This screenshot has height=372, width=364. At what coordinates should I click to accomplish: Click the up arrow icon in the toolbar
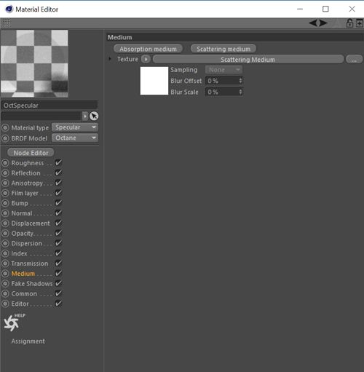coord(337,23)
